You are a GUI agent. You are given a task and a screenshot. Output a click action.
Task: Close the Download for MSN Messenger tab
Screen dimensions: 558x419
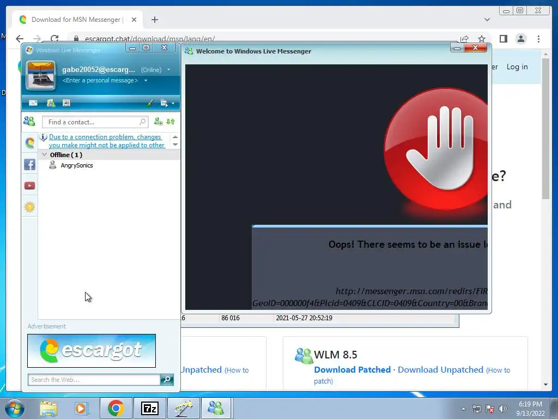[134, 20]
